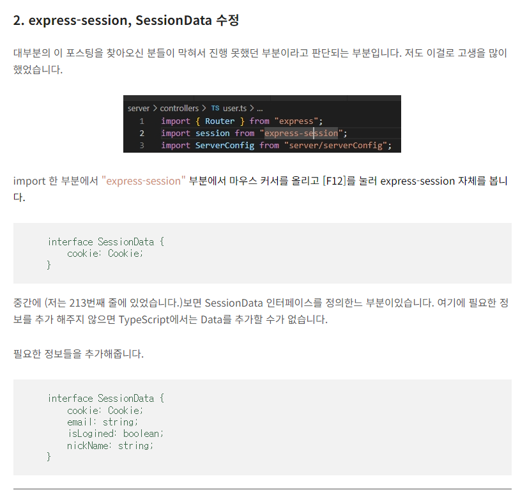Click the 'isLogined: boolean;' line
The width and height of the screenshot is (527, 497).
click(115, 434)
